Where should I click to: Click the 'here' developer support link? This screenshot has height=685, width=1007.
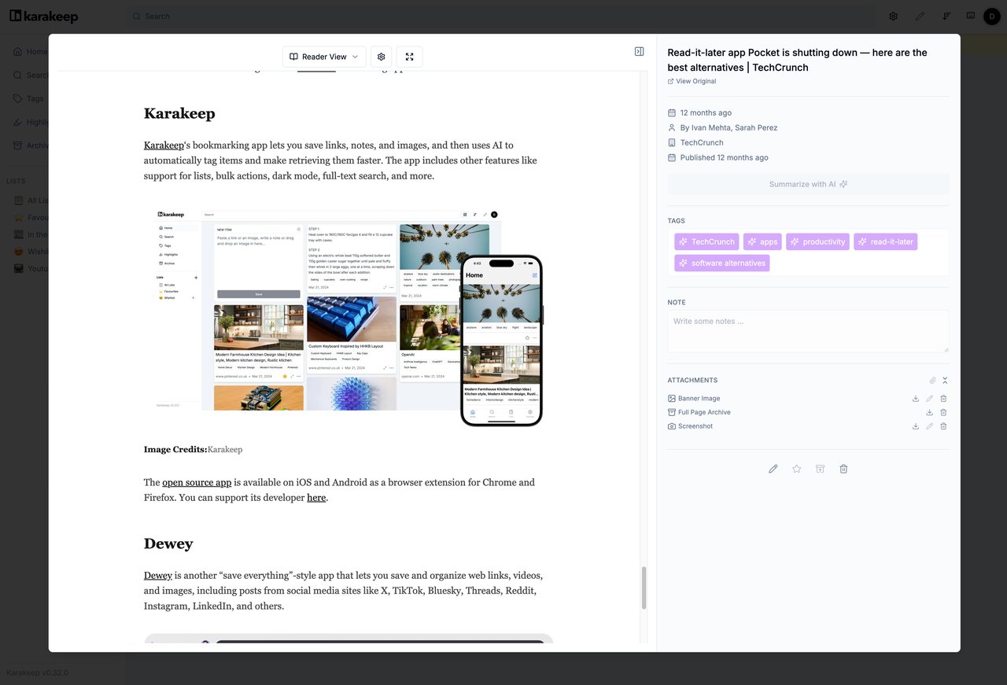[x=316, y=498]
